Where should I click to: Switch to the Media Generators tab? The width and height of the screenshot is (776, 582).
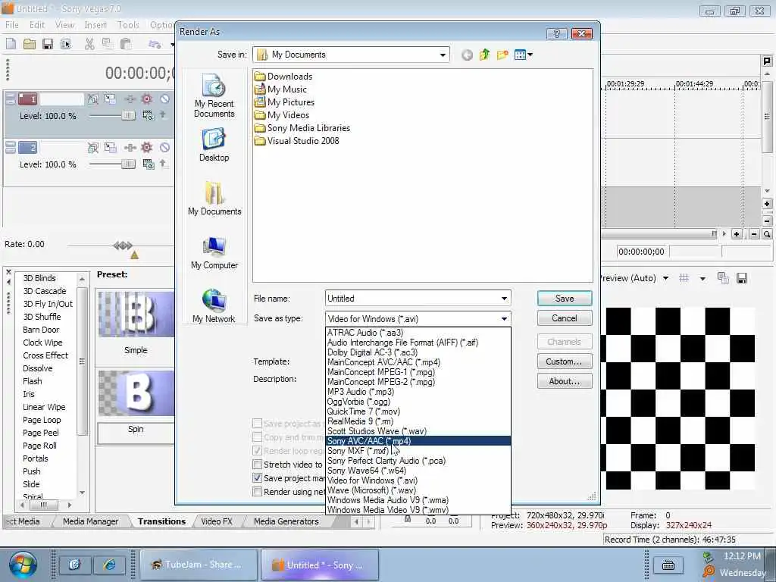286,521
